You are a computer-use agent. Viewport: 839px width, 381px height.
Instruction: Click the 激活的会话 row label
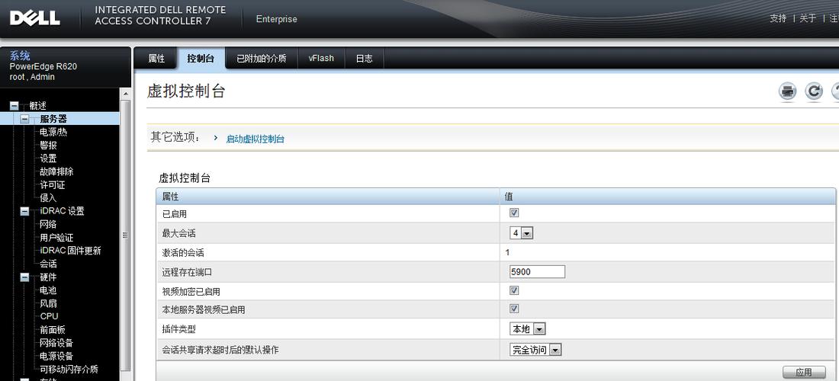coord(183,252)
